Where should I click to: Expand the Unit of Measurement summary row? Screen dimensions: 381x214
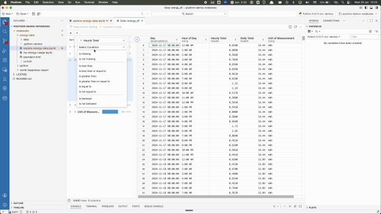(x=70, y=112)
